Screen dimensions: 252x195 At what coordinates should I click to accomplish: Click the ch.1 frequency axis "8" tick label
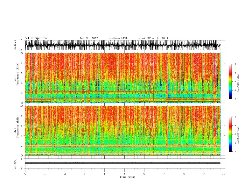(x=22, y=63)
